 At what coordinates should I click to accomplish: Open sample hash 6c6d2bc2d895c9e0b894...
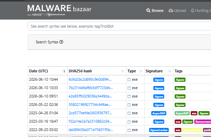(90, 79)
